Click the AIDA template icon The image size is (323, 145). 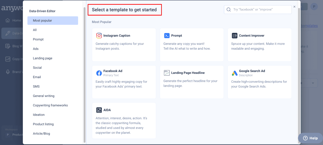click(x=99, y=110)
